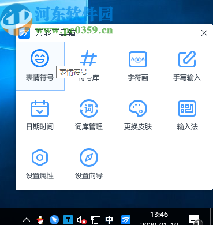
Task: Toggle the 中 Chinese input mode indicator
Action: (x=109, y=220)
